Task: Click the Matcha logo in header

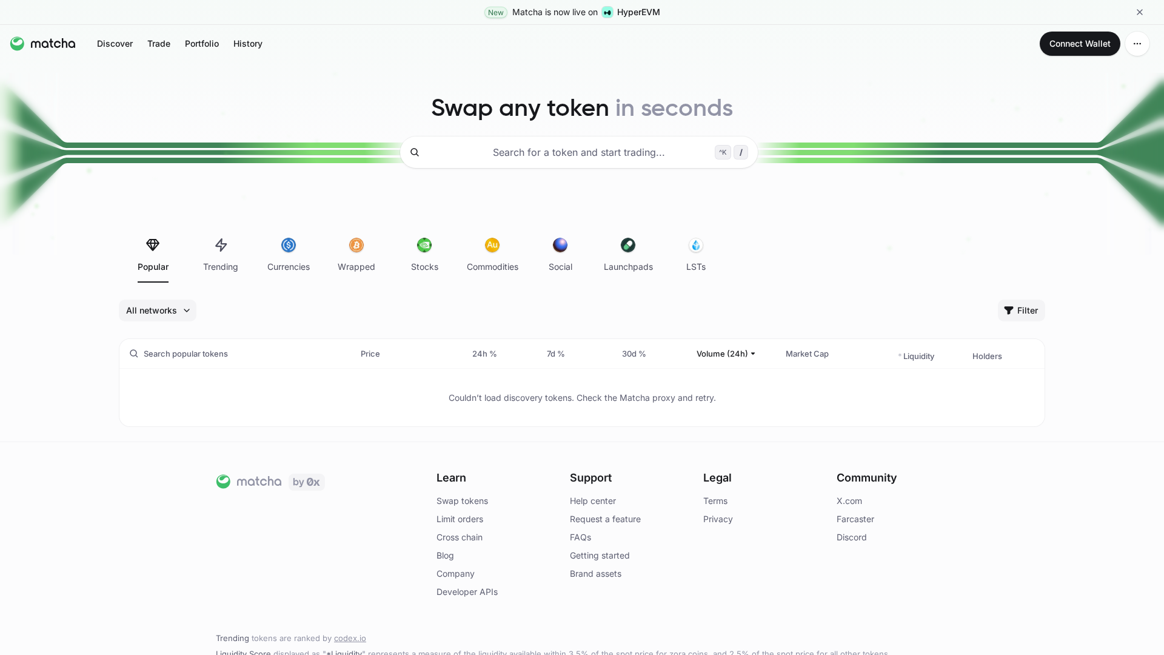Action: point(42,44)
